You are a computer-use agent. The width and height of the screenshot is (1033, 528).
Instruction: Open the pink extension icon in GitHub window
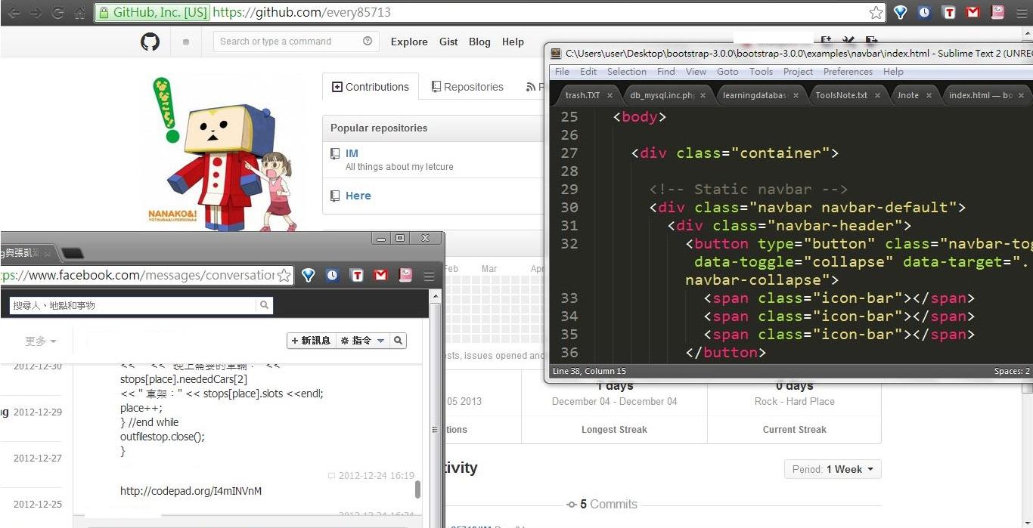click(997, 12)
